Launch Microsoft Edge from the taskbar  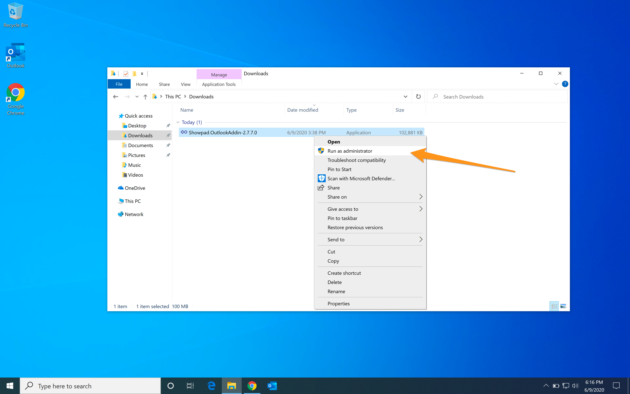pyautogui.click(x=211, y=386)
